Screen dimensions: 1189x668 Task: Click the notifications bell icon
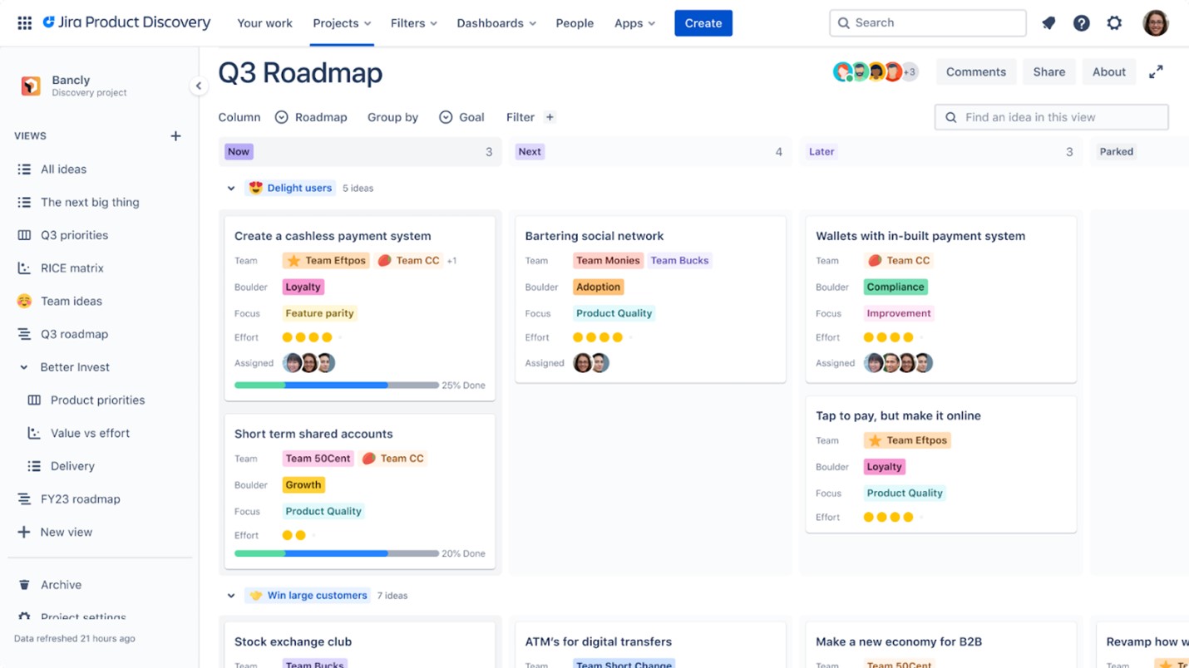pos(1048,23)
